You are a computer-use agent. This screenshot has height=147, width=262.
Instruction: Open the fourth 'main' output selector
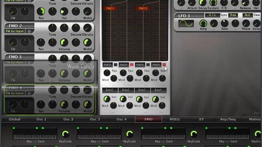pyautogui.click(x=156, y=65)
